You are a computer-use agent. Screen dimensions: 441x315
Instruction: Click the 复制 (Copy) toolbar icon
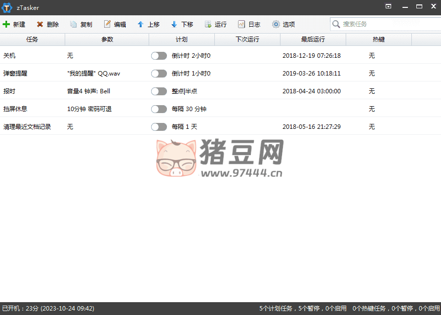[74, 24]
